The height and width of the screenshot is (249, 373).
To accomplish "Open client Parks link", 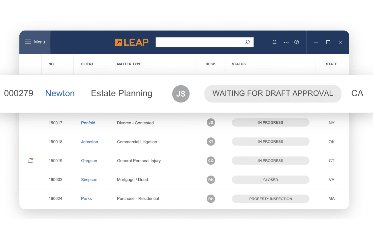I will [x=86, y=199].
